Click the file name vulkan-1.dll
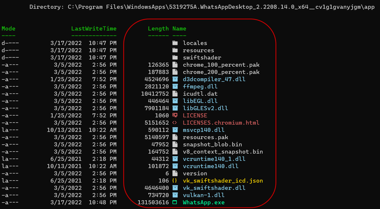 coord(204,195)
